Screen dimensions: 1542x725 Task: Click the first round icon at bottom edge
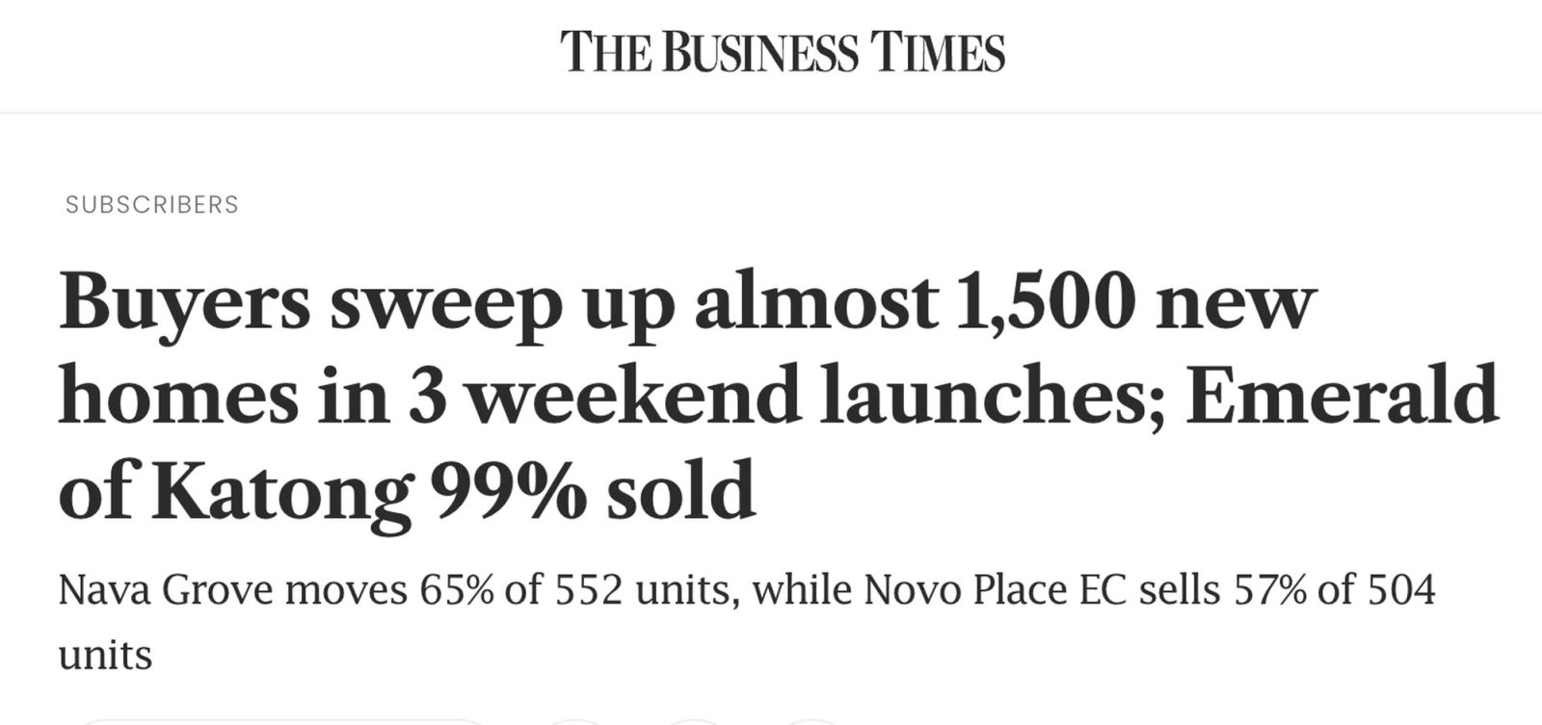575,722
